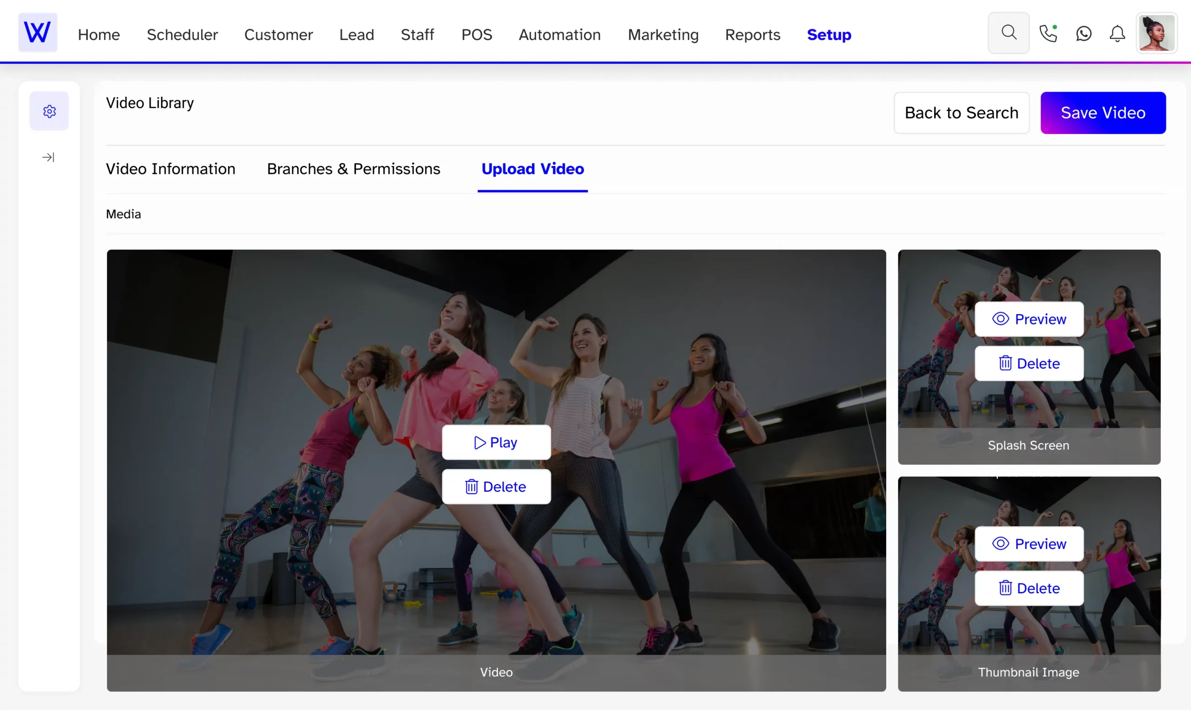This screenshot has height=710, width=1191.
Task: Expand sidebar with the arrow icon
Action: tap(48, 157)
